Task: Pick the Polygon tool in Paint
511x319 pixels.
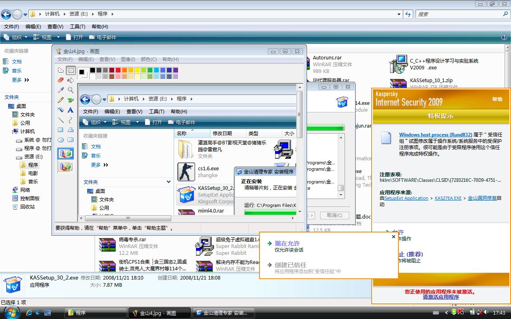Action: (71, 130)
